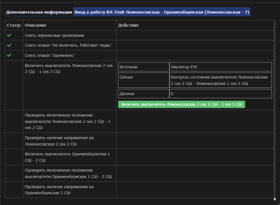
Task: Click checkmark beside 'Снять плакат Заземлено'
Action: (9, 55)
